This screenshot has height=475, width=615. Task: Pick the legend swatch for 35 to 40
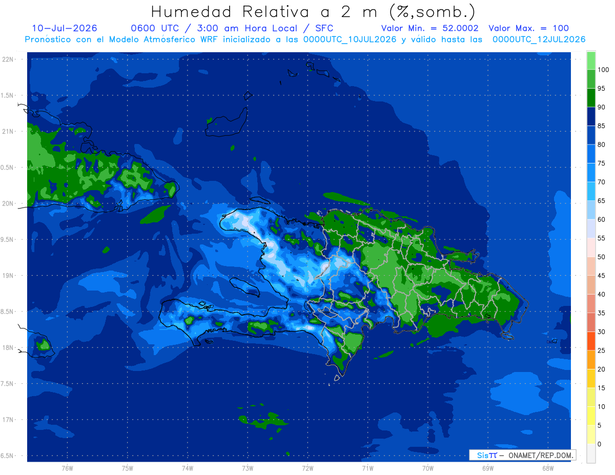[x=591, y=303]
